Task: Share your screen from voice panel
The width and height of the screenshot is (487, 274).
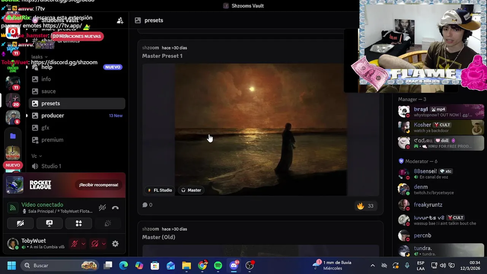Action: pos(49,223)
